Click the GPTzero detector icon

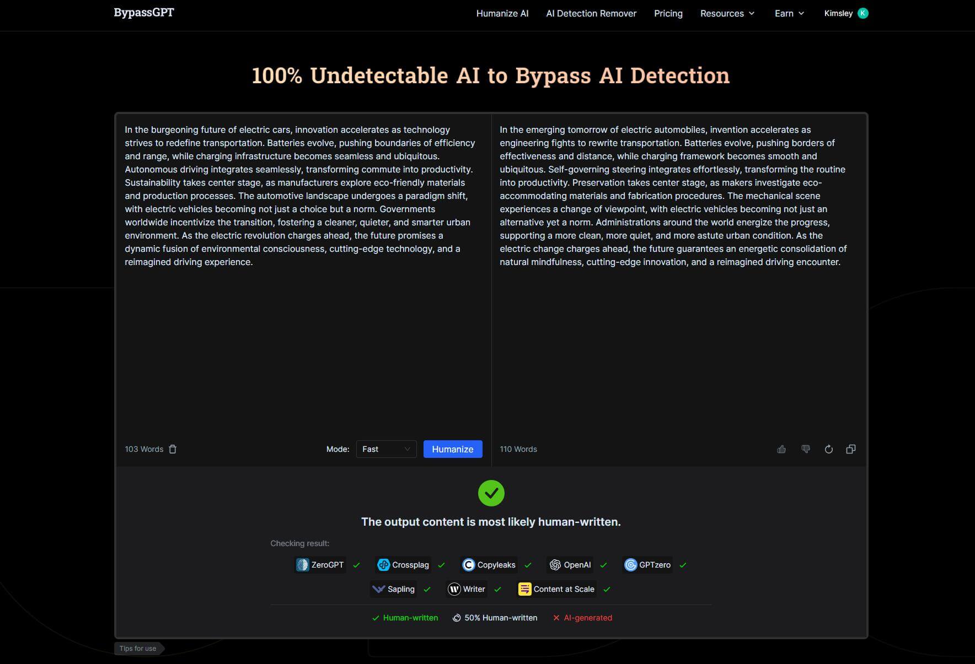(630, 565)
